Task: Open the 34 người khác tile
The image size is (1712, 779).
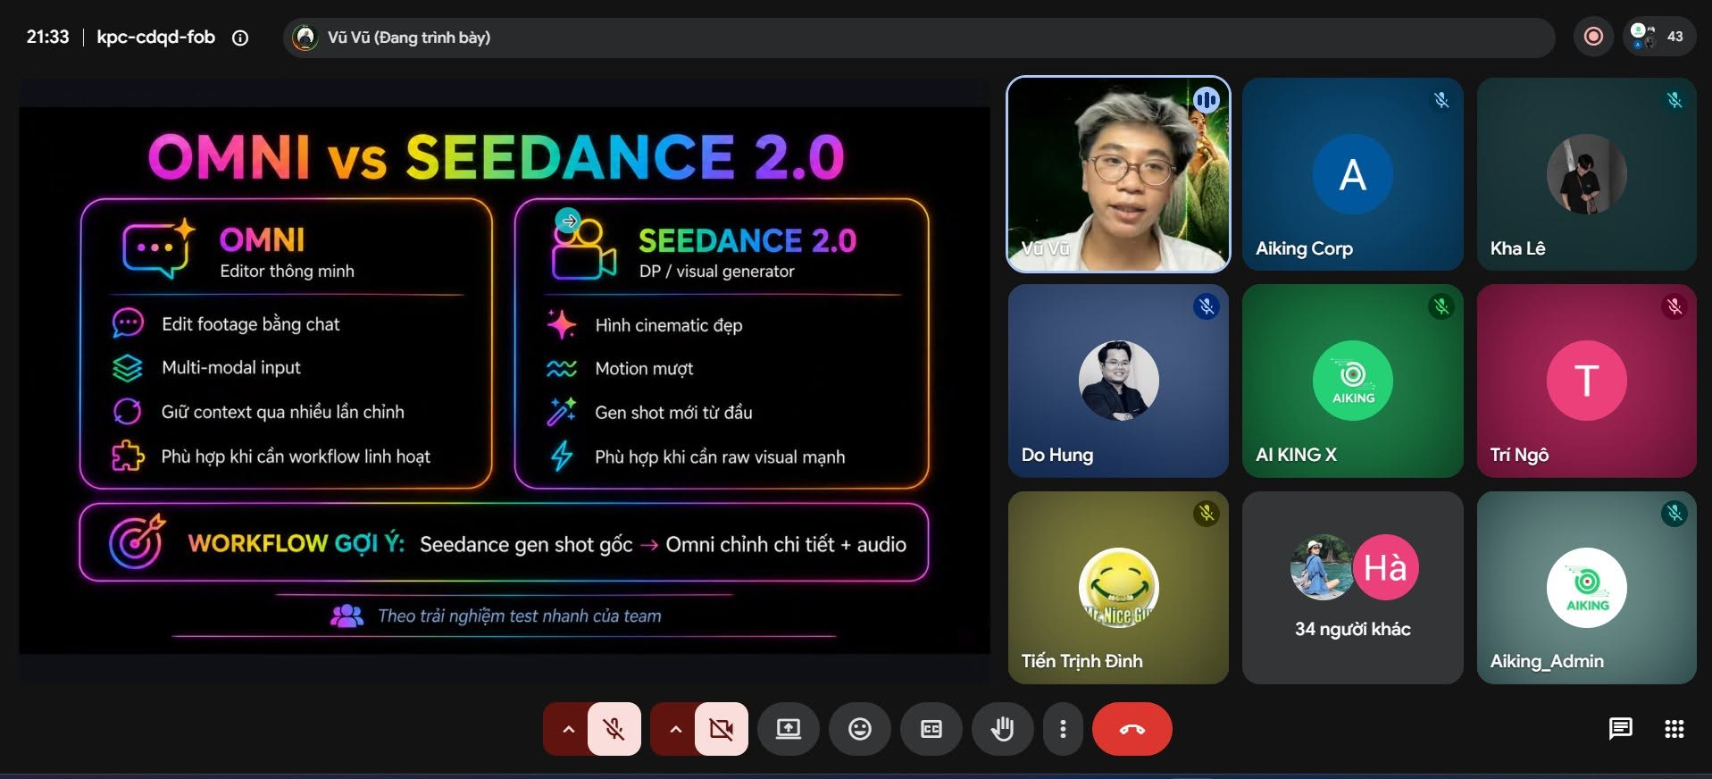Action: 1352,588
